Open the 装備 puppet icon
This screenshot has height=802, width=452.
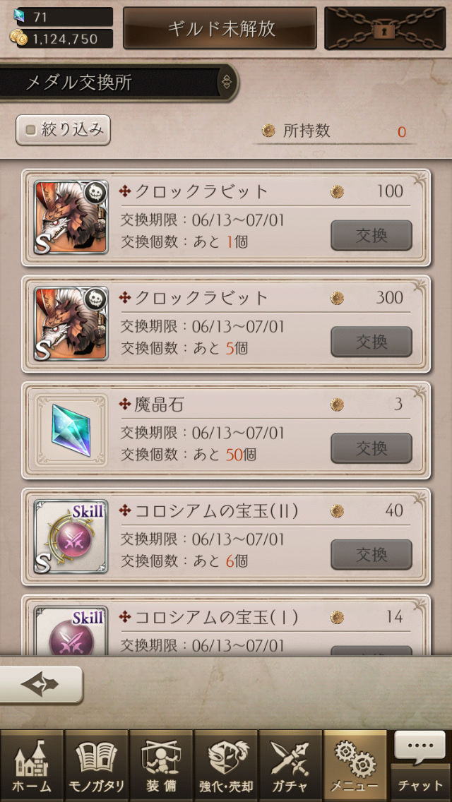click(161, 766)
